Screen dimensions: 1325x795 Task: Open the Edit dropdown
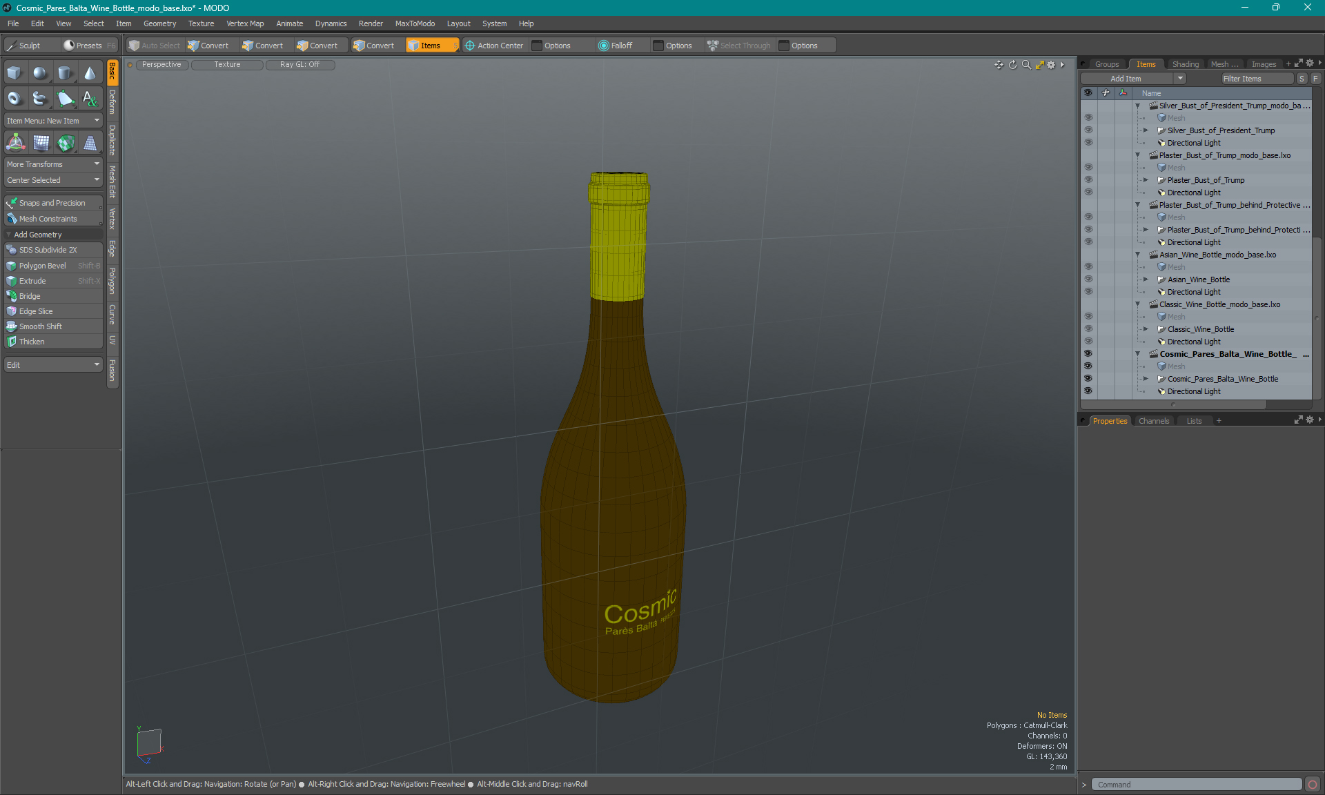click(x=53, y=365)
